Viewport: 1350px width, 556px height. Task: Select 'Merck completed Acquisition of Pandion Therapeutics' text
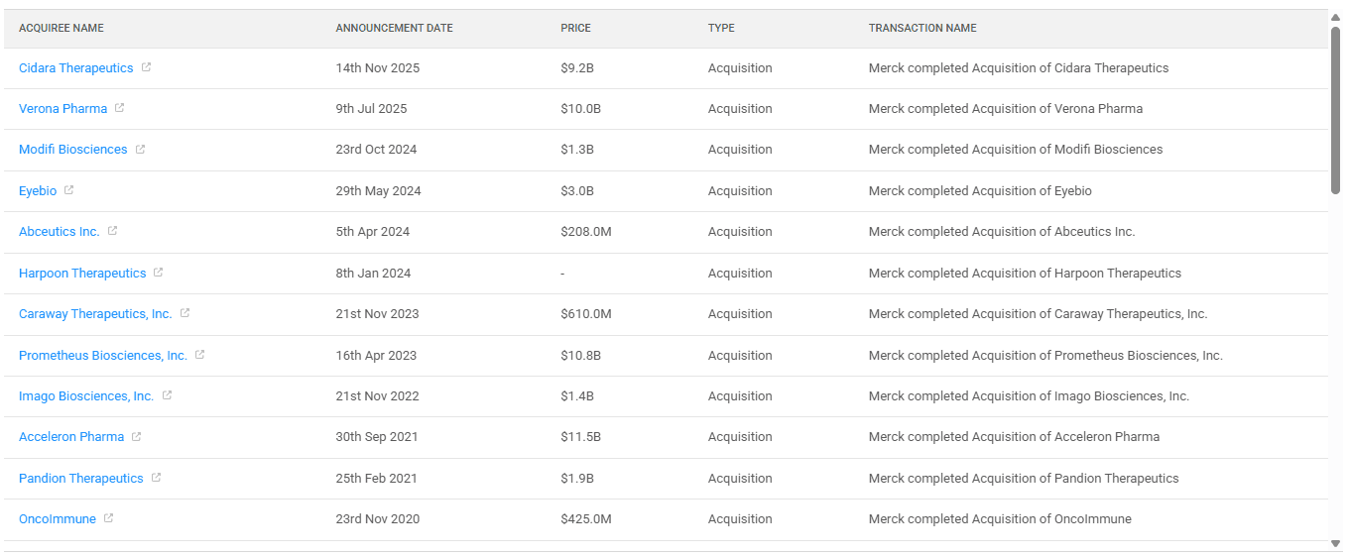tap(1024, 479)
